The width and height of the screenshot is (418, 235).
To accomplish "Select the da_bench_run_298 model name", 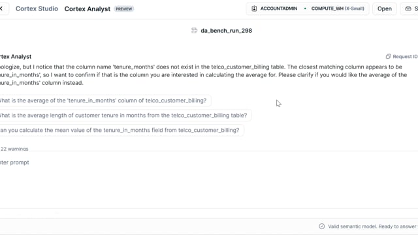I will pos(227,31).
